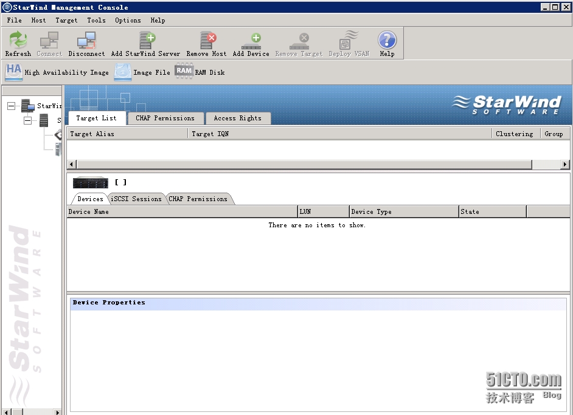Open the Access Rights tab
The width and height of the screenshot is (573, 415).
pos(237,118)
